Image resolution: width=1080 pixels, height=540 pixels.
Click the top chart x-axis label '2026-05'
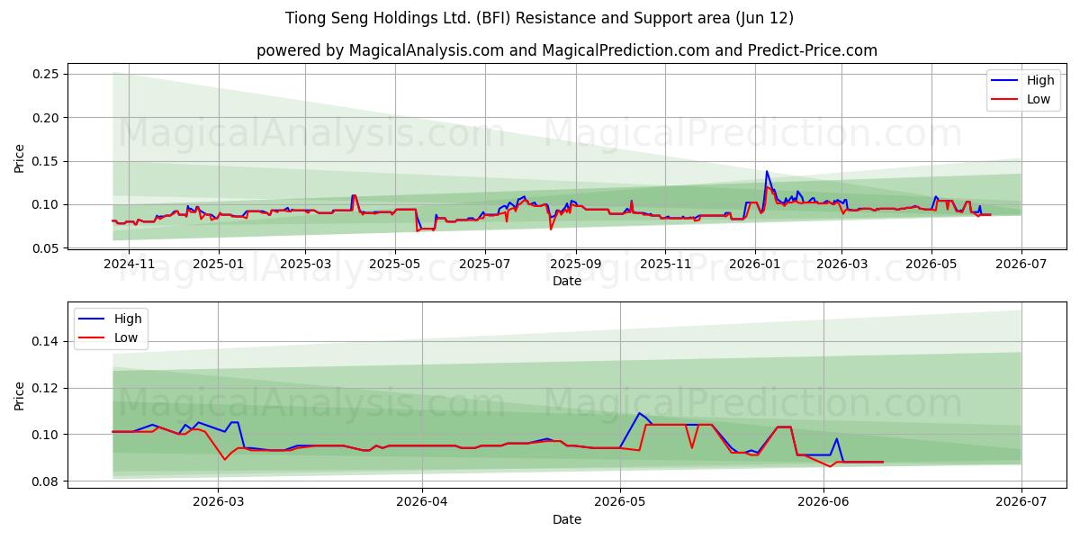click(931, 265)
